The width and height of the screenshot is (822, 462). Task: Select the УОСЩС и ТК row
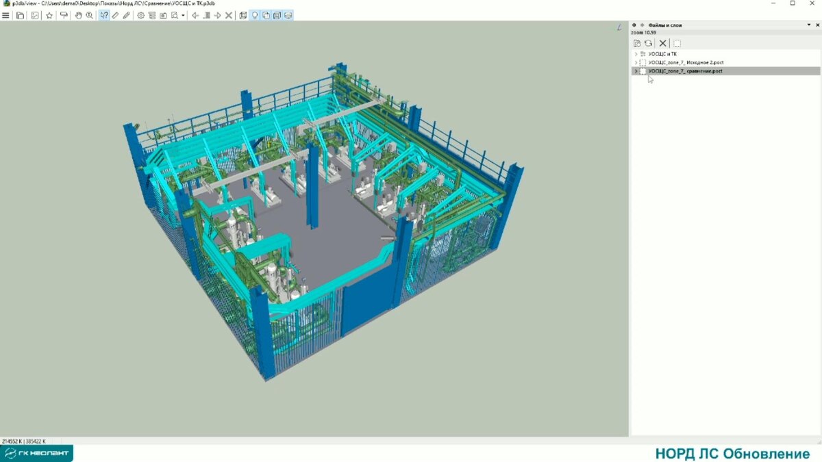(725, 54)
